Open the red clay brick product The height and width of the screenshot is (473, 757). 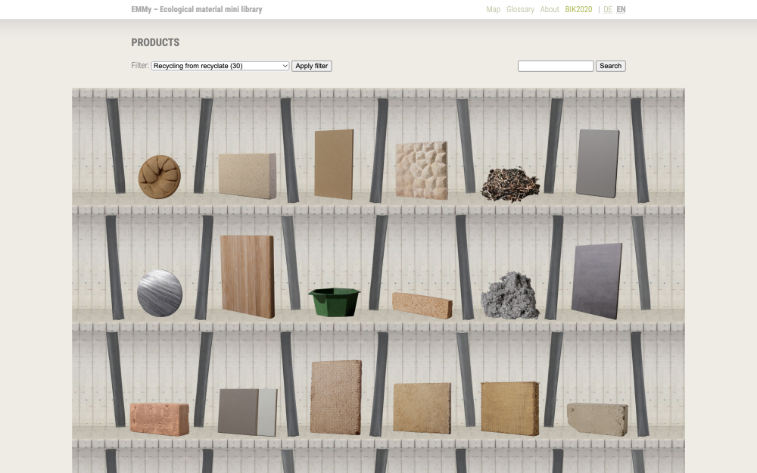pos(159,419)
